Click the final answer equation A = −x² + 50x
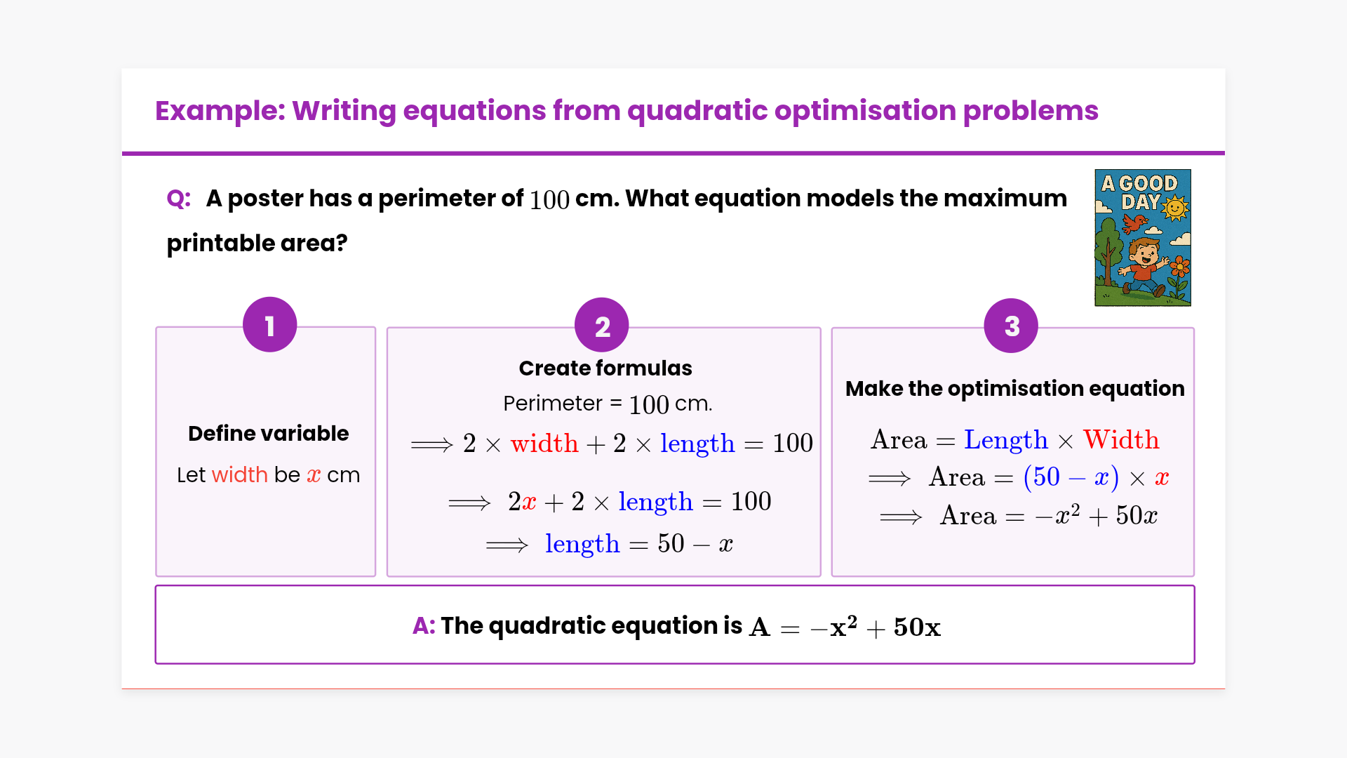Viewport: 1347px width, 758px height. [845, 627]
